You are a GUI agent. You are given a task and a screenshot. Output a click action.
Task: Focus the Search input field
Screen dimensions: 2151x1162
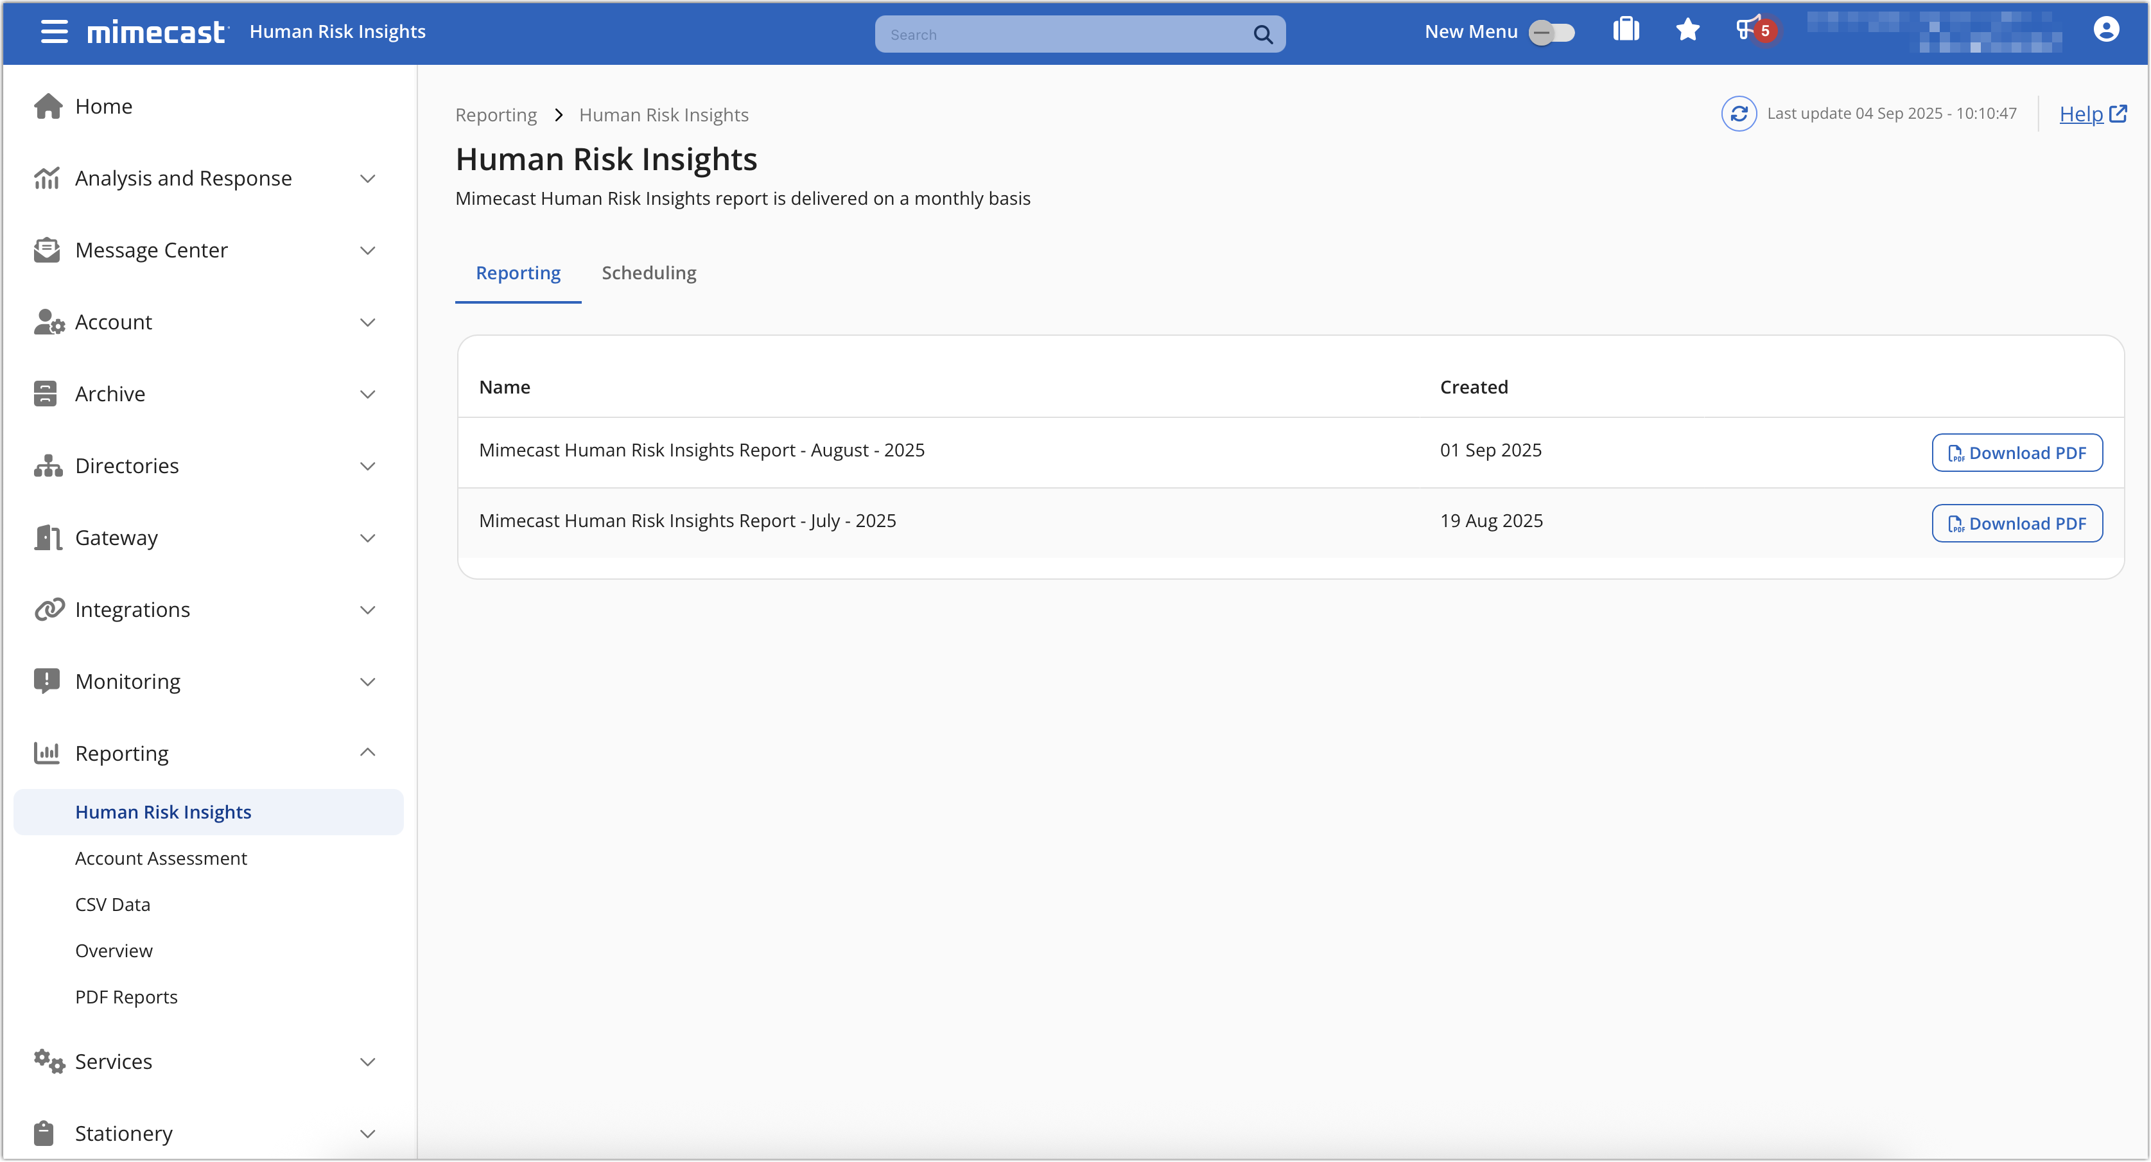point(1080,34)
